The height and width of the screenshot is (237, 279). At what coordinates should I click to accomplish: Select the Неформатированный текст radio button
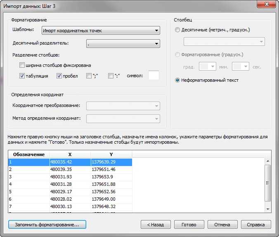(177, 80)
